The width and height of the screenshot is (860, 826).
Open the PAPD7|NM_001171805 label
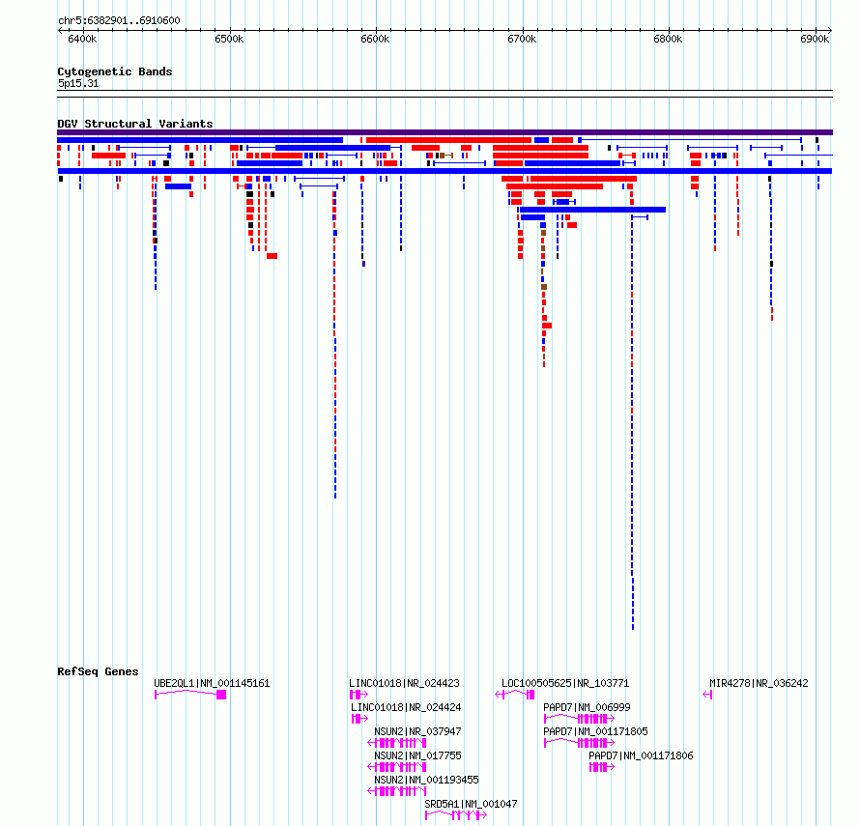[x=595, y=731]
